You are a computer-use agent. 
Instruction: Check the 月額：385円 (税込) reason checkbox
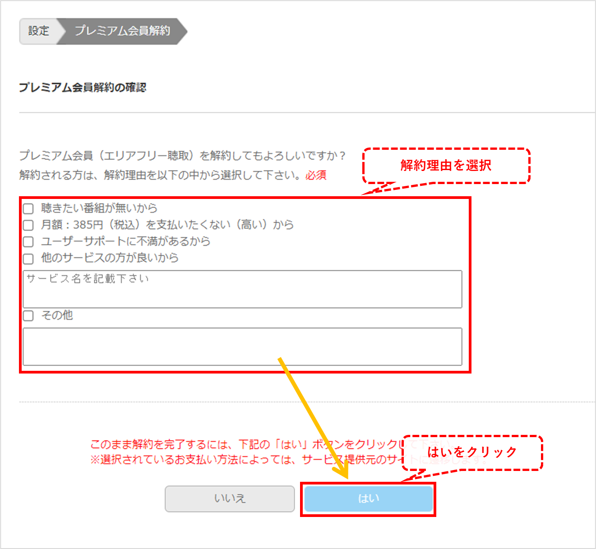click(28, 225)
